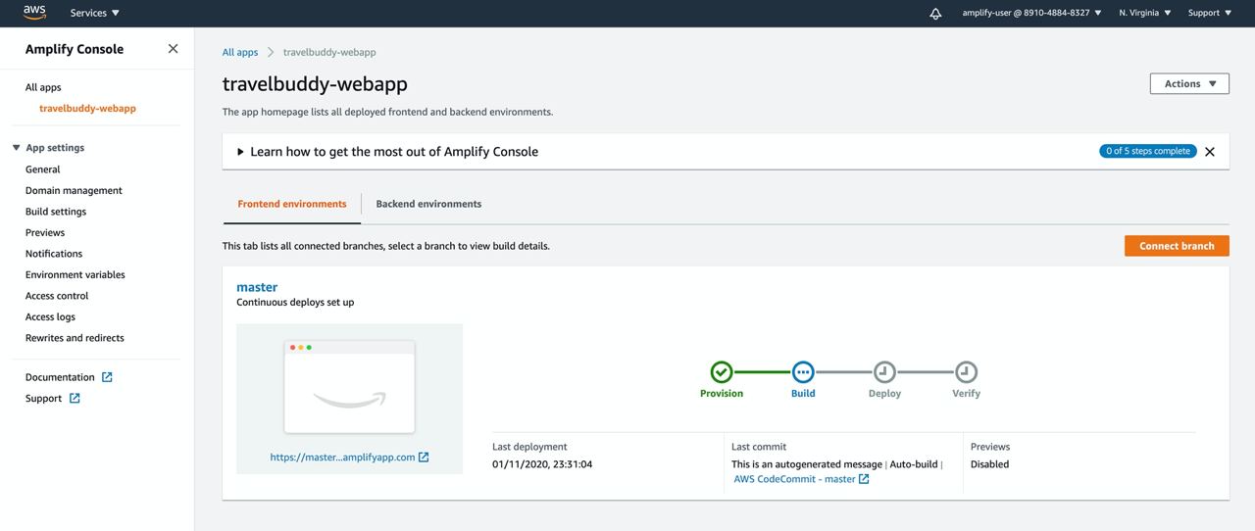The height and width of the screenshot is (531, 1255).
Task: Click the AWS logo icon
Action: click(x=34, y=13)
